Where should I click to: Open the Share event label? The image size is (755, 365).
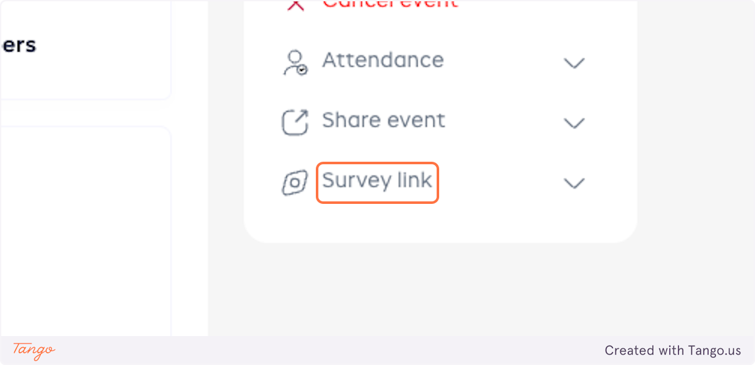383,120
